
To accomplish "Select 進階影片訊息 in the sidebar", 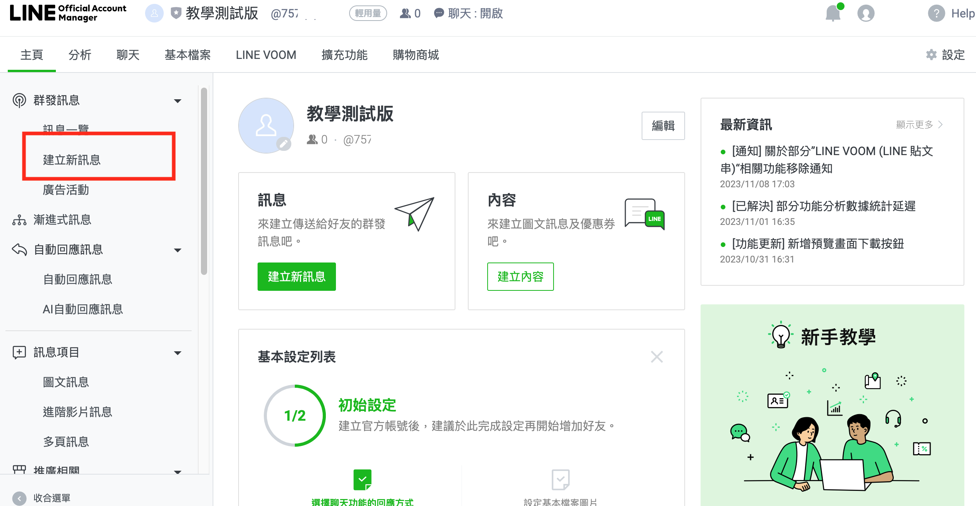I will [78, 412].
